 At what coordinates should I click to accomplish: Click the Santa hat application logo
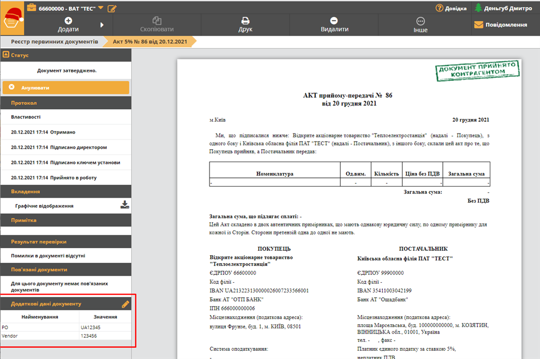pyautogui.click(x=12, y=18)
